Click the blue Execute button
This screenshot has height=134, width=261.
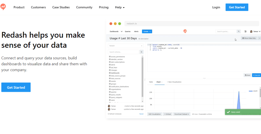coord(256,75)
